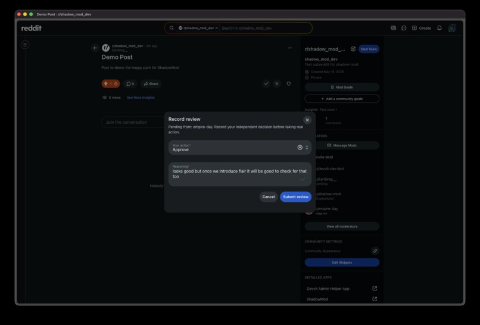The image size is (480, 325).
Task: Select the Demo Post title
Action: [117, 57]
